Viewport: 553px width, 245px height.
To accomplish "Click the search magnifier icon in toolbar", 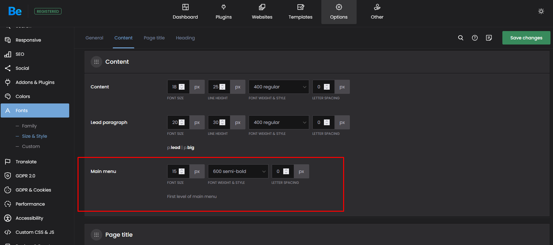I will coord(461,38).
